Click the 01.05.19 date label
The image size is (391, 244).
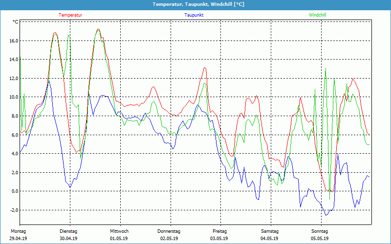[x=119, y=239]
